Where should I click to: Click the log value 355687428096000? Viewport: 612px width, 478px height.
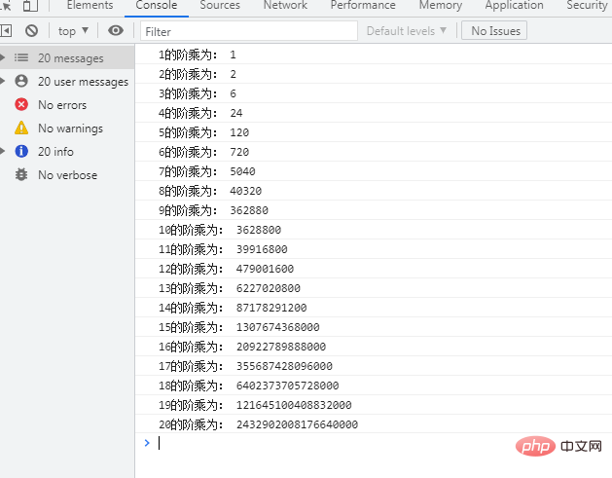tap(284, 366)
